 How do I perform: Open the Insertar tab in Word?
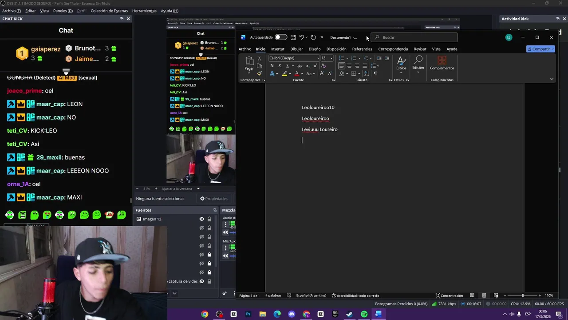click(x=277, y=49)
